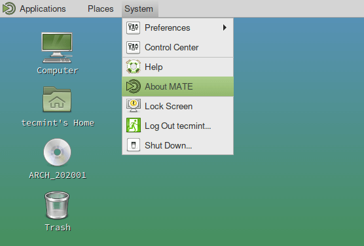Screen dimensions: 364x246
Task: Click the MATE logo in top panel
Action: point(9,9)
